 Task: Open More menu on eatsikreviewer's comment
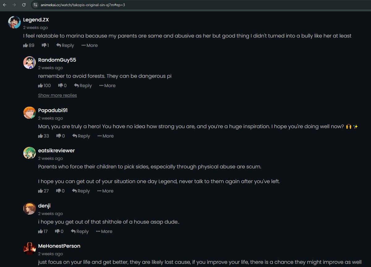click(105, 191)
